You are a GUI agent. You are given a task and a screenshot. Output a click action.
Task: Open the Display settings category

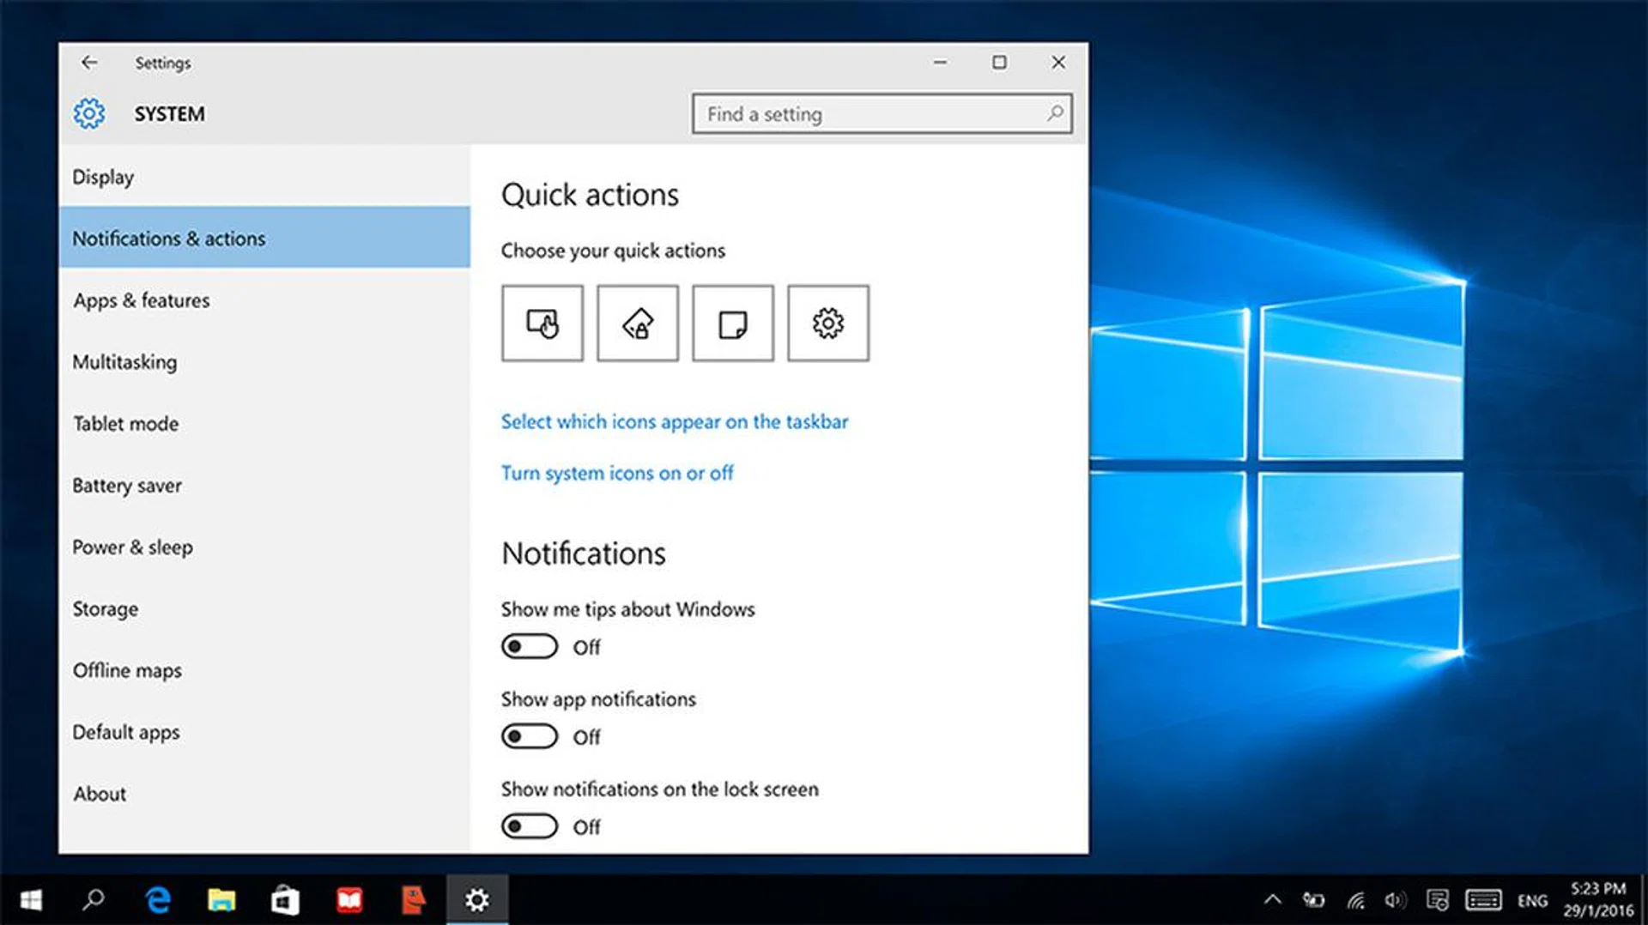coord(103,177)
